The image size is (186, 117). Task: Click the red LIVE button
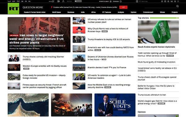(x=123, y=7)
